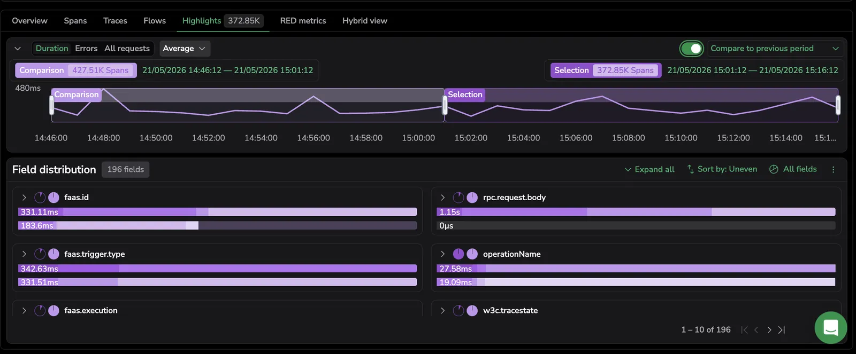Screen dimensions: 856x354
Task: Go to the next page arrow
Action: click(x=769, y=330)
